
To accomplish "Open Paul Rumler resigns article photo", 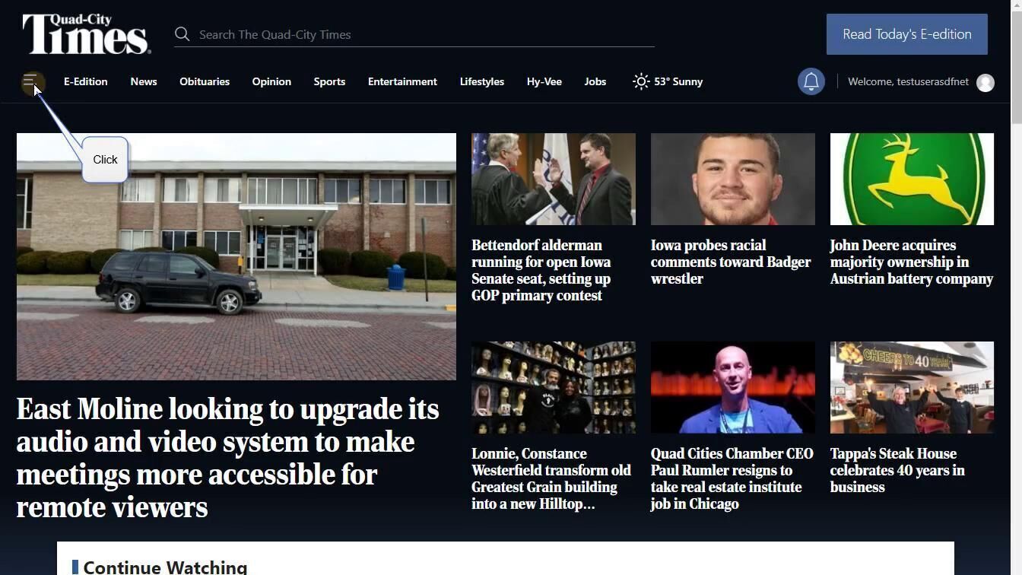I will coord(733,388).
